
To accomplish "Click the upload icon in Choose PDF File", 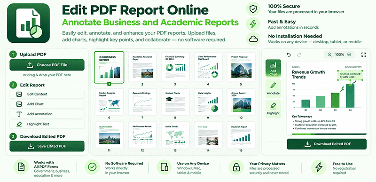I will pos(30,65).
